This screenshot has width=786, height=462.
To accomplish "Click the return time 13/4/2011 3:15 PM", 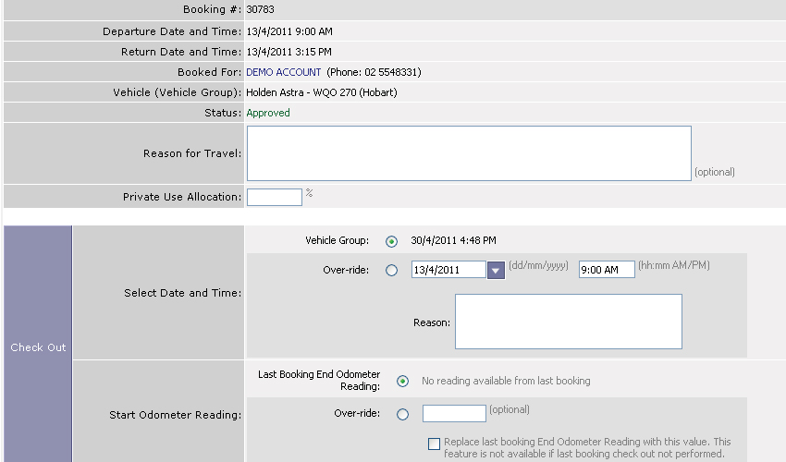I will (289, 52).
